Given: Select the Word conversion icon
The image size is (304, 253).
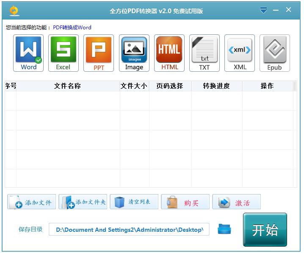Looking at the screenshot, I should (28, 53).
